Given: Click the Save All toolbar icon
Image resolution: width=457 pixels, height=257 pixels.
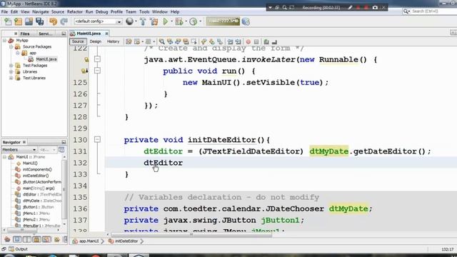Looking at the screenshot, I should pos(40,21).
